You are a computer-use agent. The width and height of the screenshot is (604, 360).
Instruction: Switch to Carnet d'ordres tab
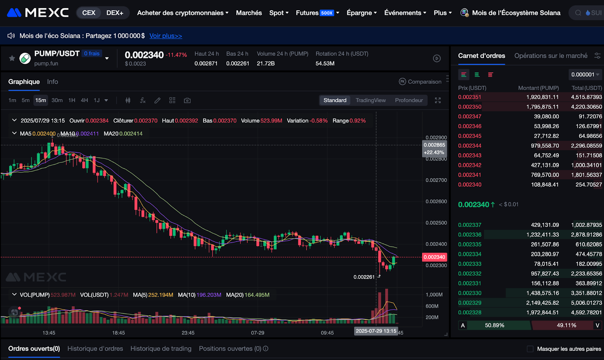[x=481, y=56]
